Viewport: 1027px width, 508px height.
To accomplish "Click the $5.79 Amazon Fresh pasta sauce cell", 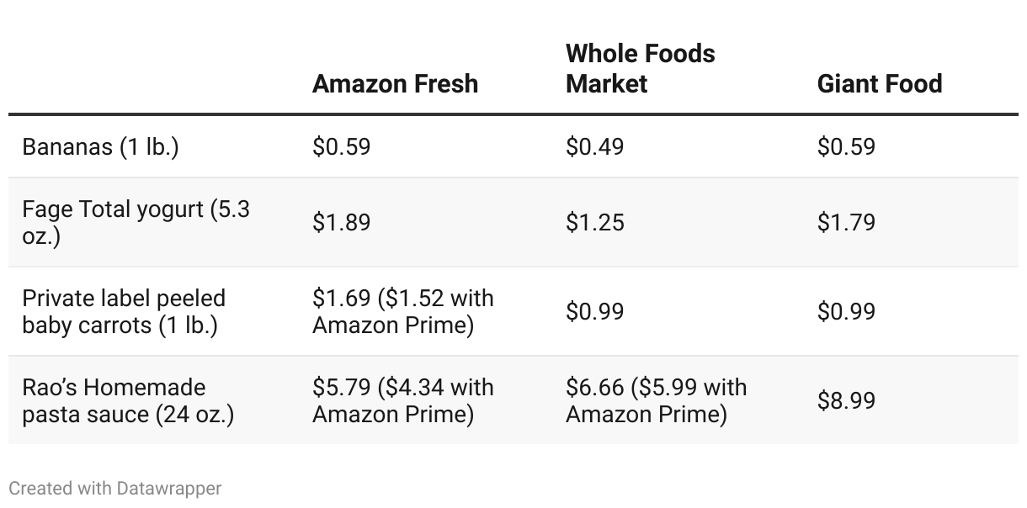I will click(402, 400).
